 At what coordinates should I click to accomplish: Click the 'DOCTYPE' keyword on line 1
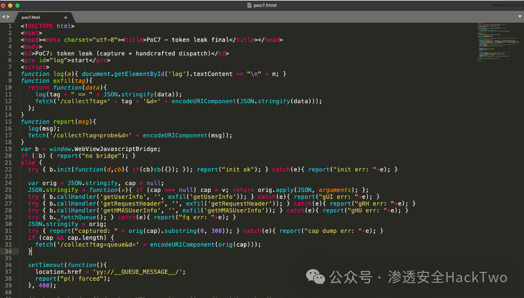[x=40, y=26]
